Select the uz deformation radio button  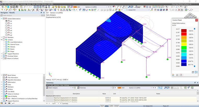6,28
